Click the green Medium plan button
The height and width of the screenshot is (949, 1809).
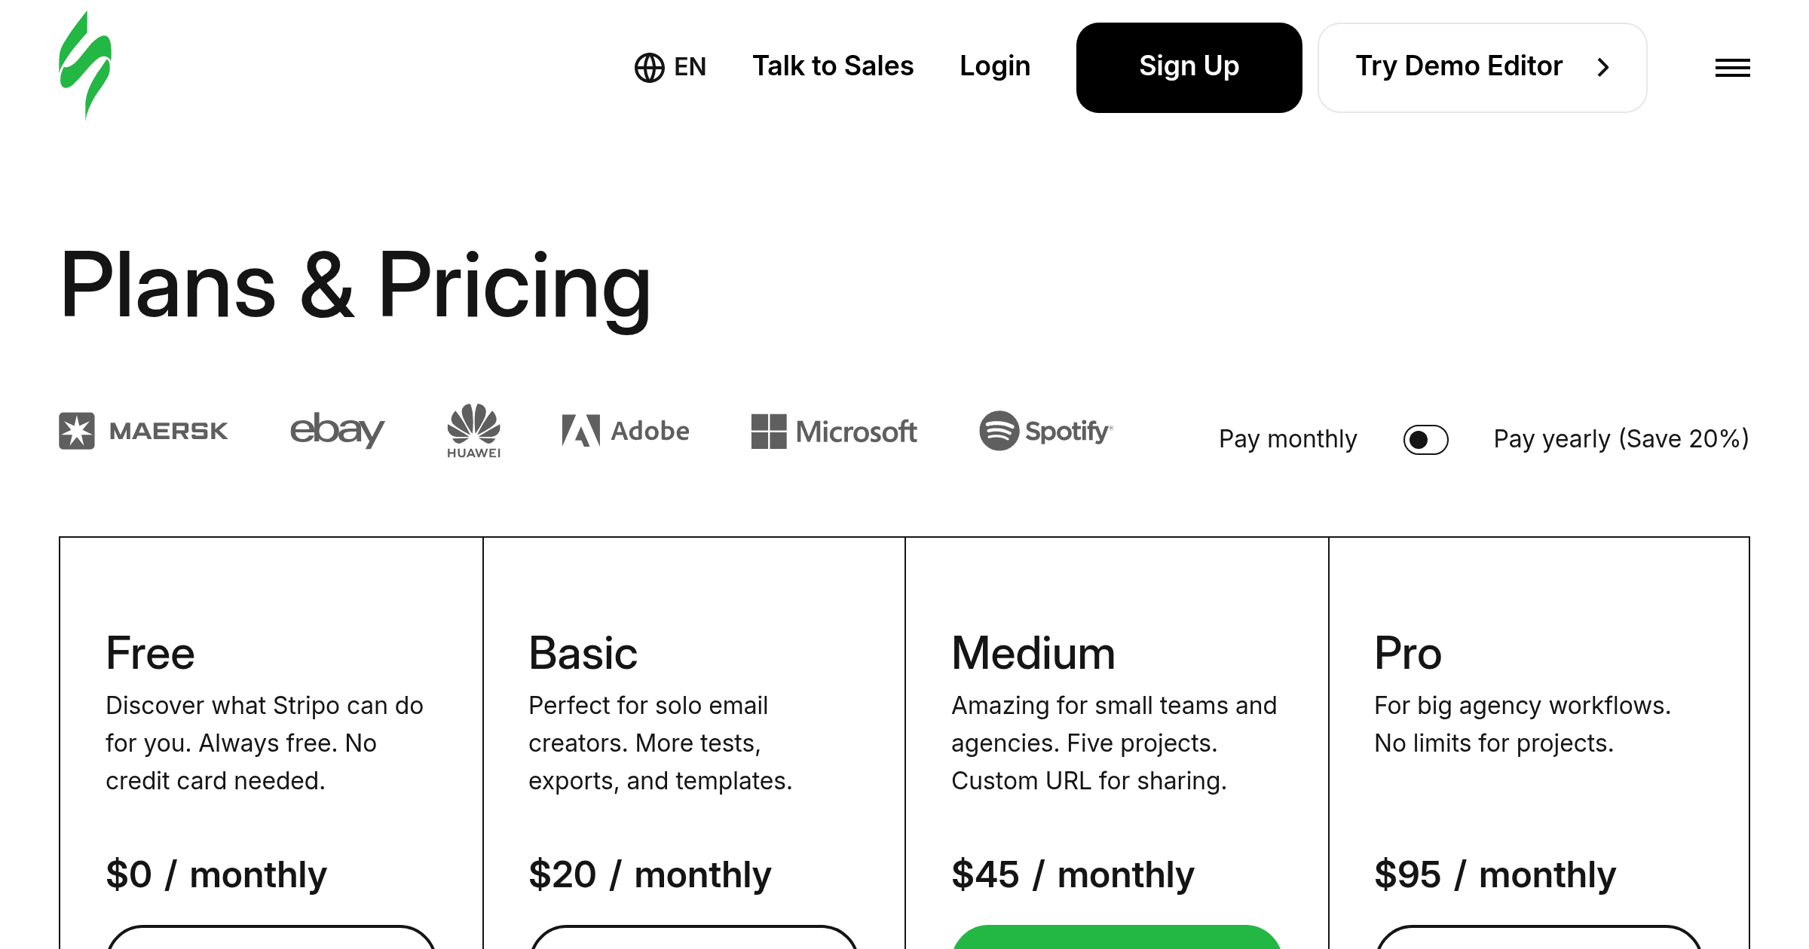[1116, 937]
